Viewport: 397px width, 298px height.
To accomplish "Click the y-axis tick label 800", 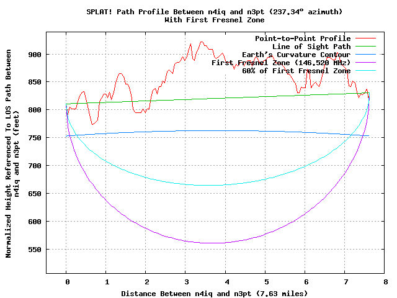I will [35, 110].
